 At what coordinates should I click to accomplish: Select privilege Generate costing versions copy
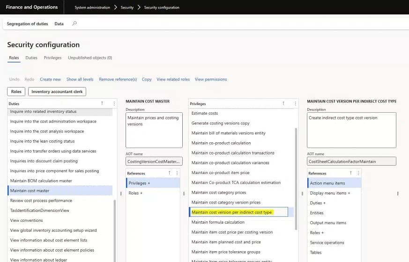click(242, 123)
